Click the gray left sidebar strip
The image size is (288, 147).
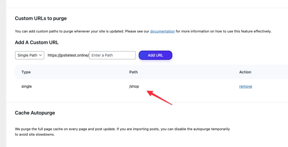click(3, 73)
